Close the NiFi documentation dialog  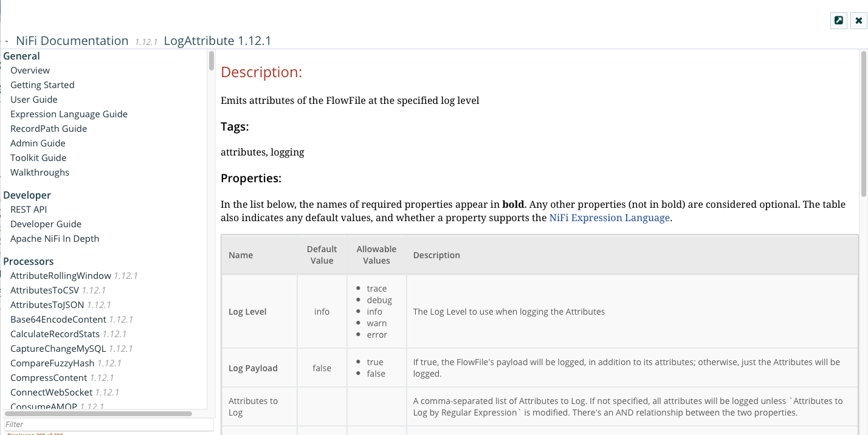(858, 21)
